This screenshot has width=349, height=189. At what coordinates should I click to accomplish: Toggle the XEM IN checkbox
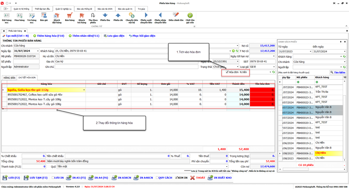pos(177,178)
